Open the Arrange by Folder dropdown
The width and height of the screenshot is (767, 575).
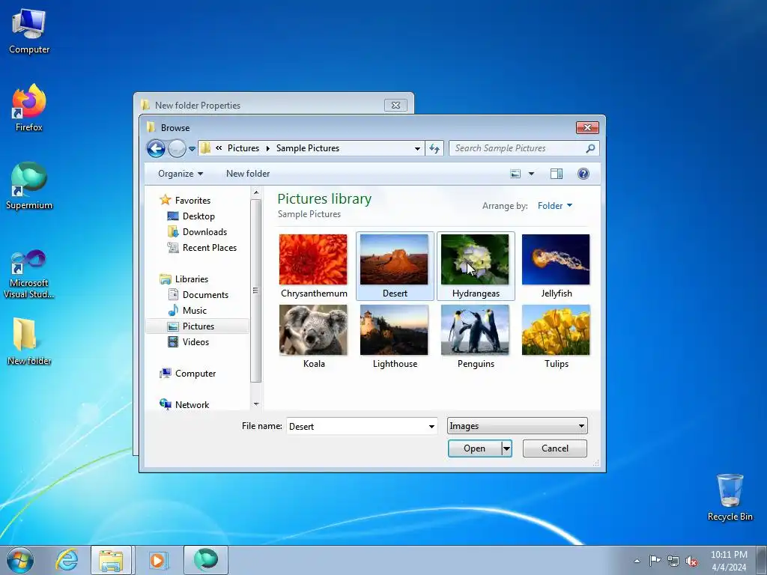coord(555,206)
